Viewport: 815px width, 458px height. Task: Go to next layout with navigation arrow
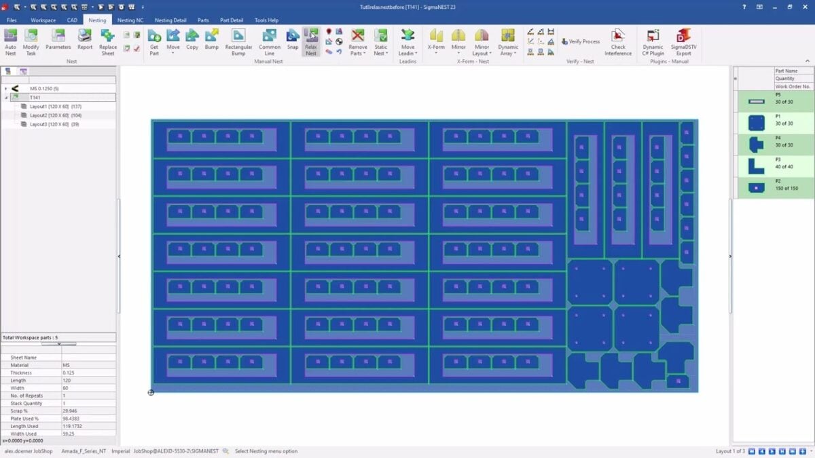pos(772,450)
